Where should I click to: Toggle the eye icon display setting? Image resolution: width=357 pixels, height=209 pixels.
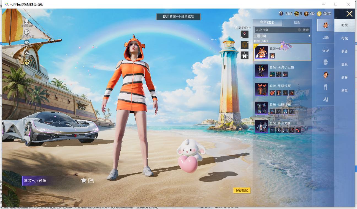pyautogui.click(x=27, y=42)
